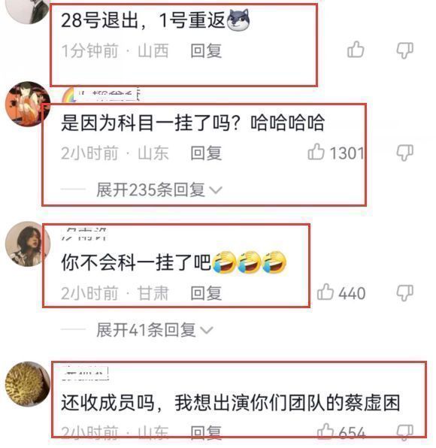Dislike the 你不会科一挂了吧 comment
This screenshot has width=436, height=448.
coord(405,292)
